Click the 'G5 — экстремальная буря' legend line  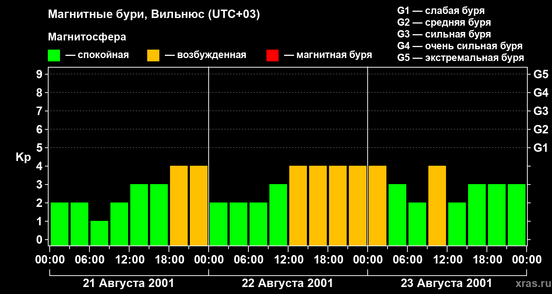[460, 58]
